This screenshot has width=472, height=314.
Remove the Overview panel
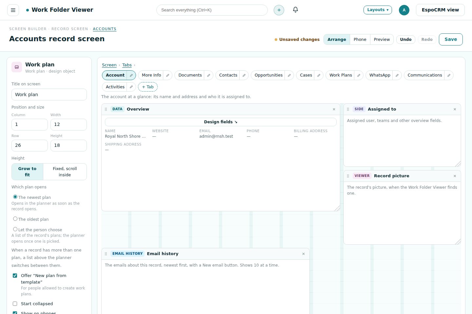point(334,109)
